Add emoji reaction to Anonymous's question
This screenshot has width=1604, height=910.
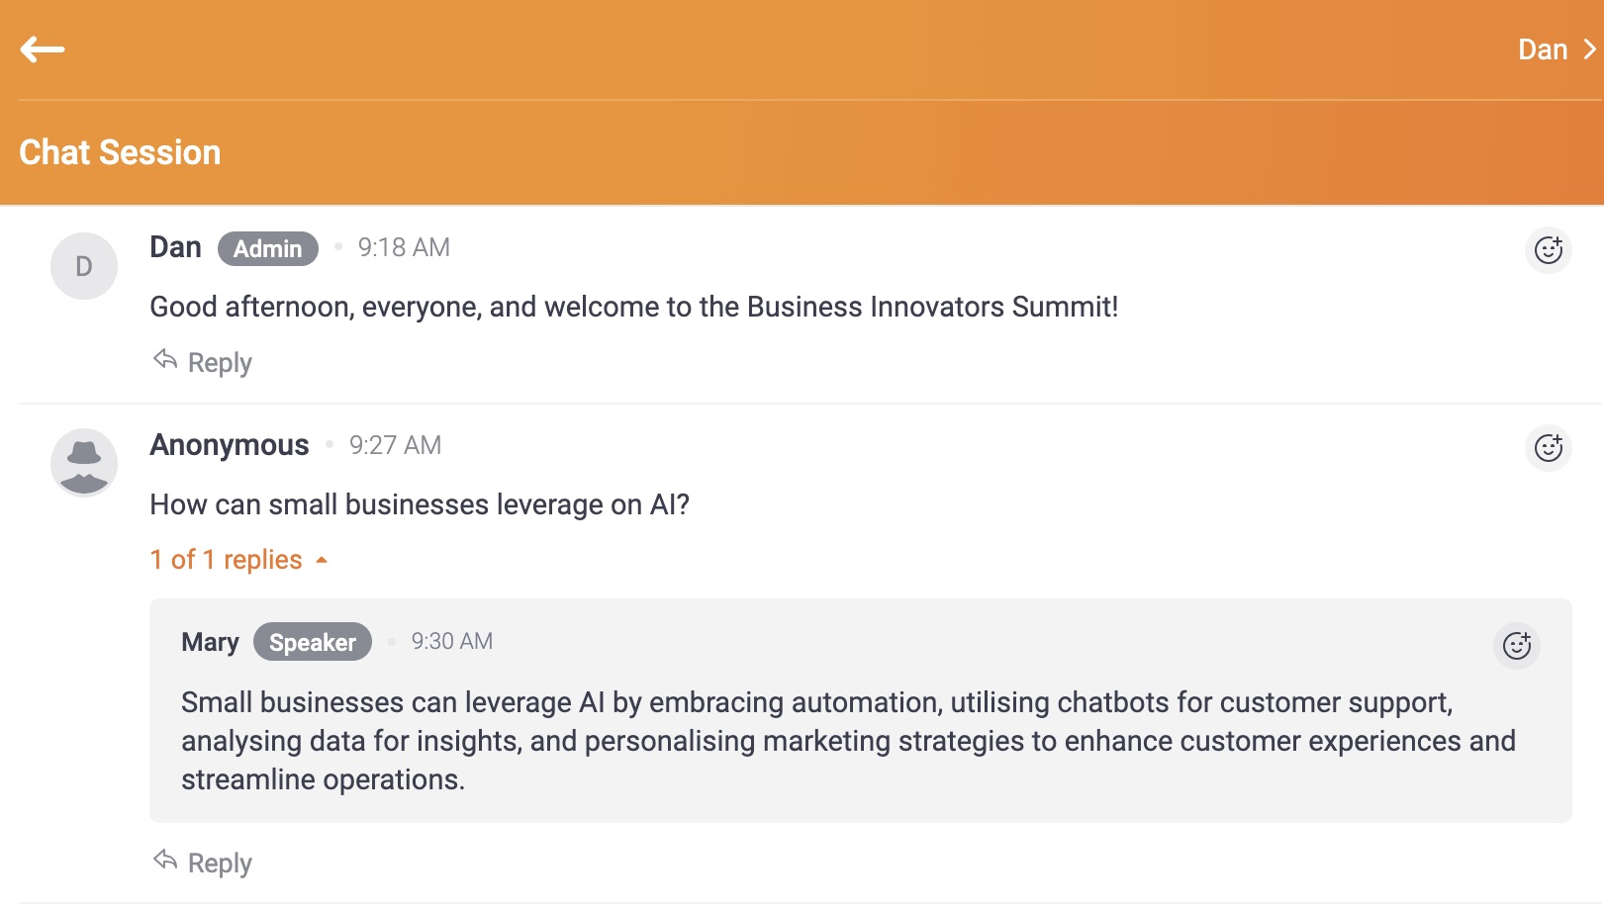pyautogui.click(x=1548, y=448)
